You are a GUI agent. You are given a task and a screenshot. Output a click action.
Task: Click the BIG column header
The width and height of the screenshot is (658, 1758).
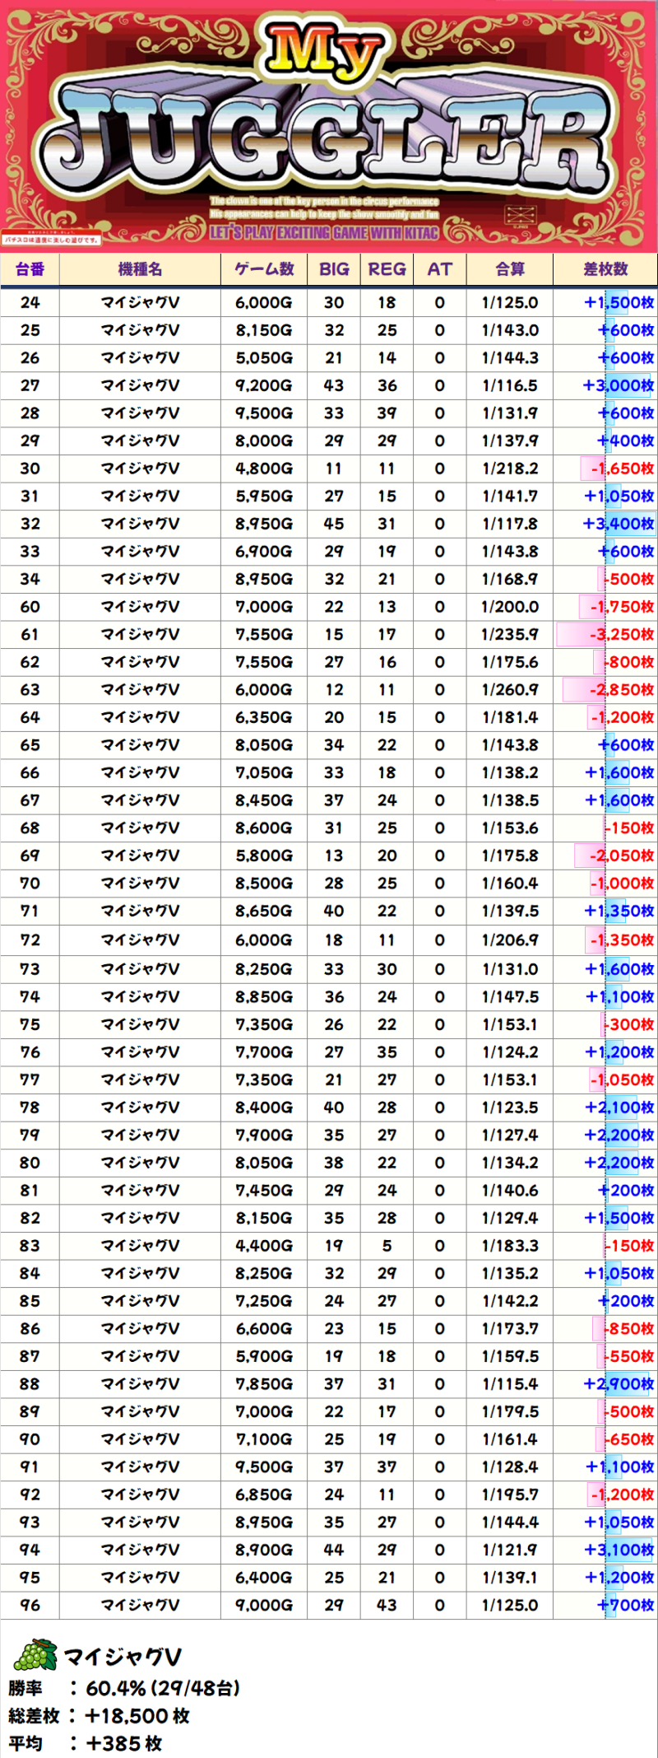click(x=333, y=269)
